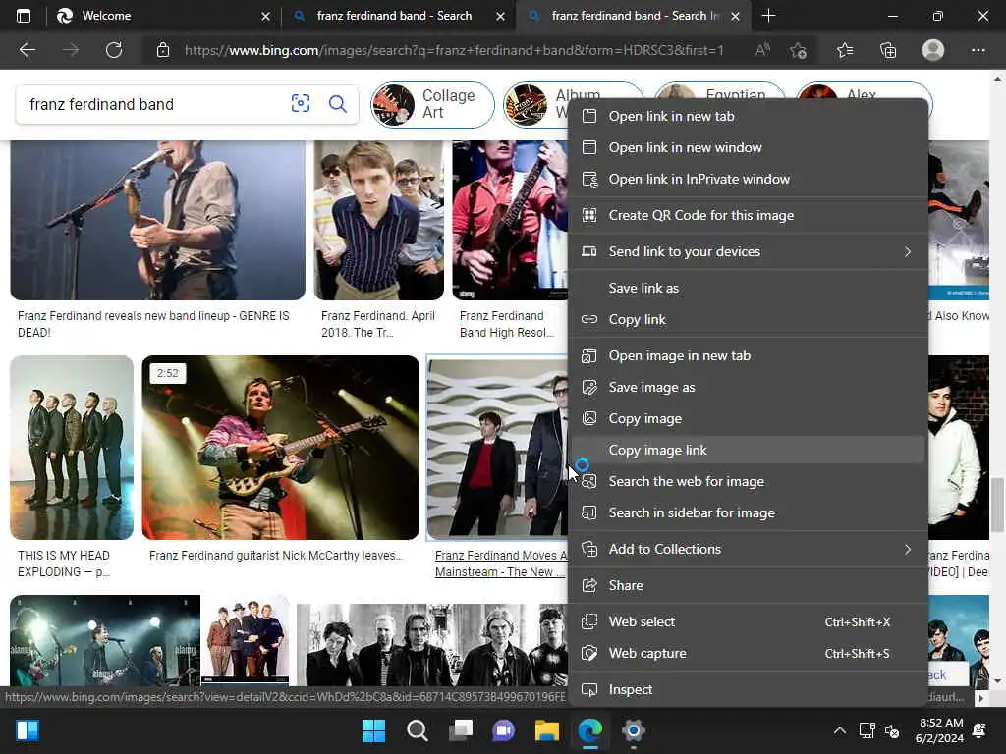Open the tab actions menu icon
The width and height of the screenshot is (1006, 754).
(x=24, y=16)
